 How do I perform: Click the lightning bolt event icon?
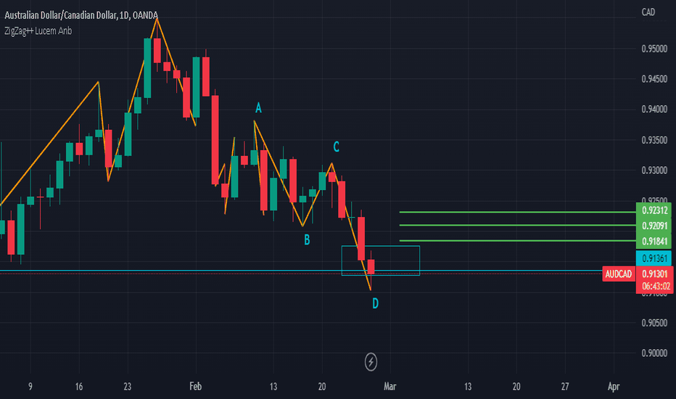(371, 362)
